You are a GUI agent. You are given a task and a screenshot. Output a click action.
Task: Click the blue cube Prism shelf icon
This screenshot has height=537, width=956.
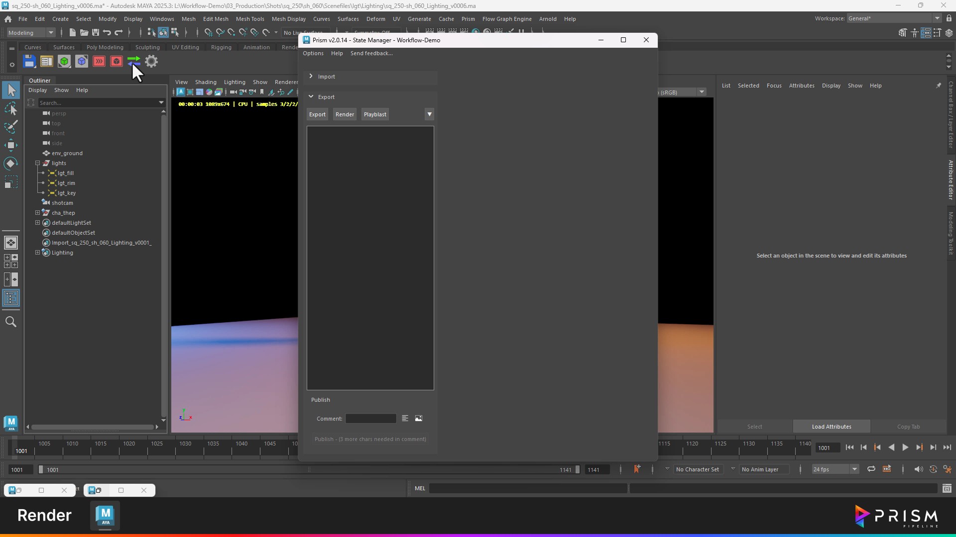[82, 61]
